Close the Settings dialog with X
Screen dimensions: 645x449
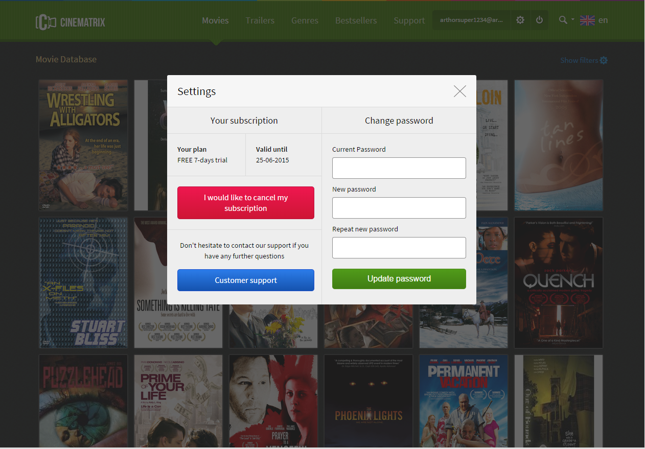pos(460,91)
